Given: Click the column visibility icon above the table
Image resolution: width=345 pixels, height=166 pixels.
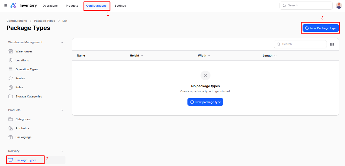Looking at the screenshot, I should coord(332,44).
